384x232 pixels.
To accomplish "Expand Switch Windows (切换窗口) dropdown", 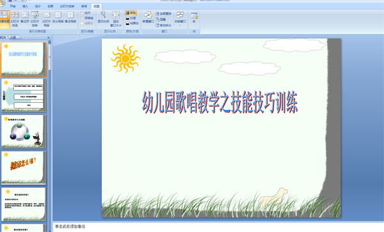I will tap(180, 19).
